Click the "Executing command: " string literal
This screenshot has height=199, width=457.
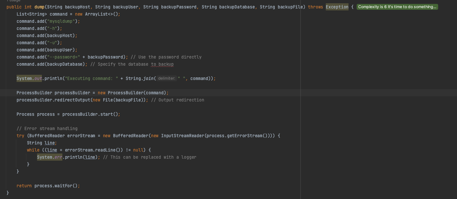[91, 78]
